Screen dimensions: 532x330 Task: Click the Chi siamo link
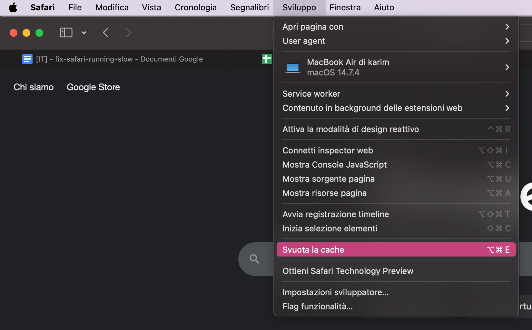coord(33,87)
